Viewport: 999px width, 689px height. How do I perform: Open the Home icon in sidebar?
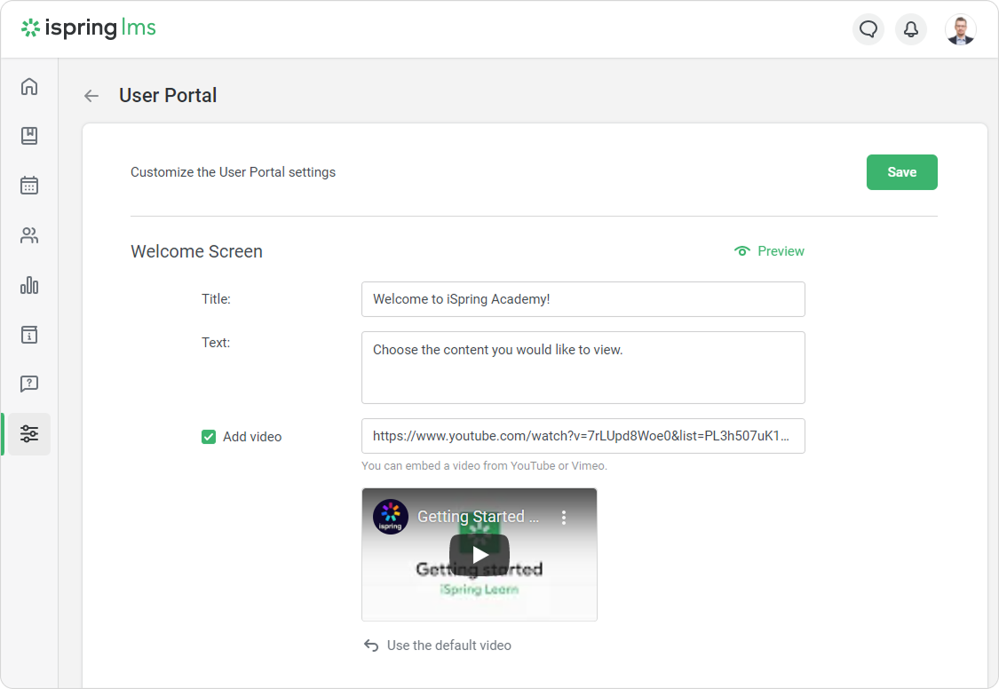[x=29, y=86]
